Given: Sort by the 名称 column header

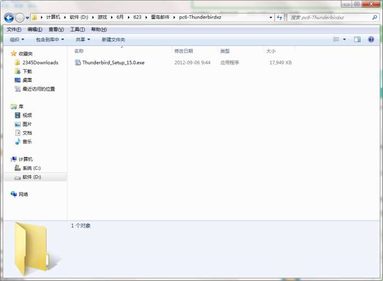Looking at the screenshot, I should (x=79, y=51).
